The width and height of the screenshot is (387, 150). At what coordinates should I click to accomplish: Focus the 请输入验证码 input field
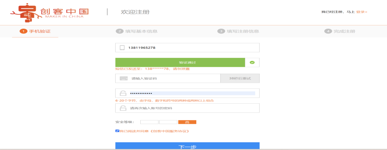(x=168, y=78)
